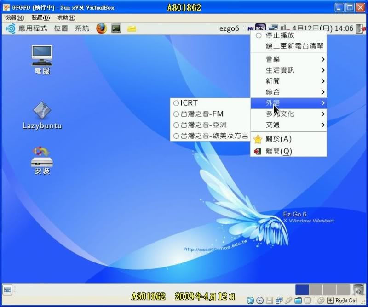Expand the 生活資訊 submenu

click(x=289, y=70)
